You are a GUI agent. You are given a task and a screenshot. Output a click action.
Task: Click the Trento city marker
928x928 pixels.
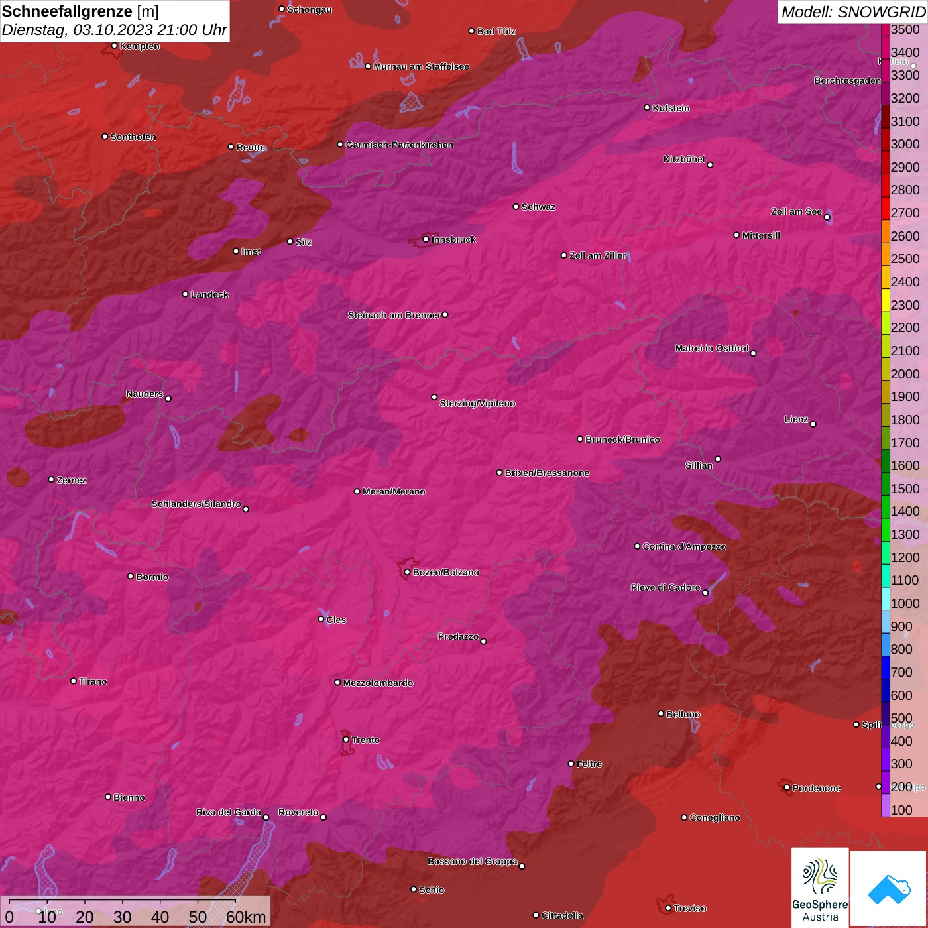coord(346,740)
